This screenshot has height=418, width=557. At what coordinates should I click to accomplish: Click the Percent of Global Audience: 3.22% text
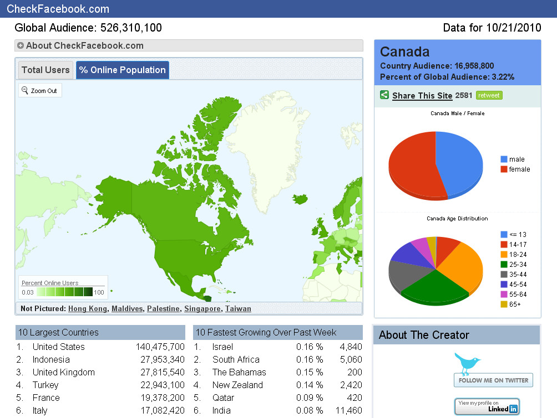click(447, 77)
